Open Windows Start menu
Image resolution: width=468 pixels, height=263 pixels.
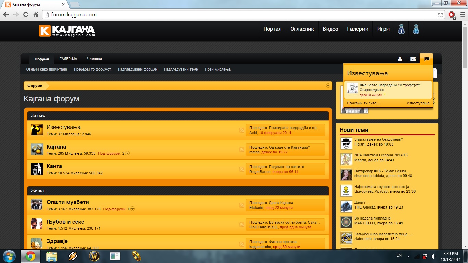point(9,256)
